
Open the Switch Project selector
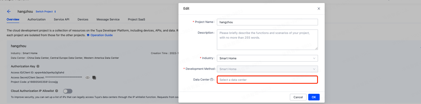[x=46, y=12]
